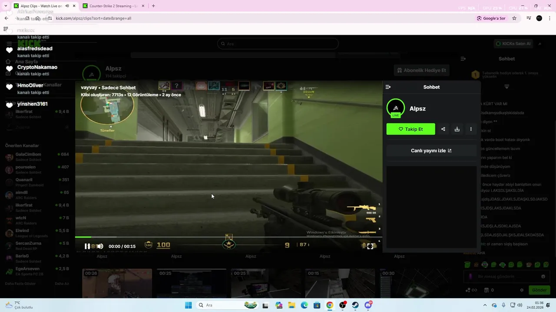This screenshot has width=556, height=312.
Task: Open the 00:26 clip thumbnail
Action: (x=117, y=283)
